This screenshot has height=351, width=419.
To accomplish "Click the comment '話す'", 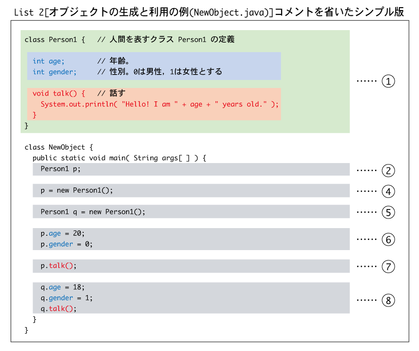I will (117, 93).
